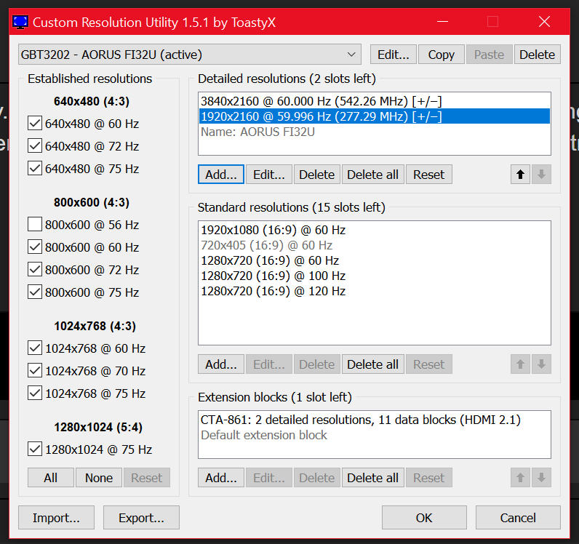Select 1920x1080 @ 60 Hz standard resolution
Viewport: 579px width, 544px height.
(x=273, y=230)
